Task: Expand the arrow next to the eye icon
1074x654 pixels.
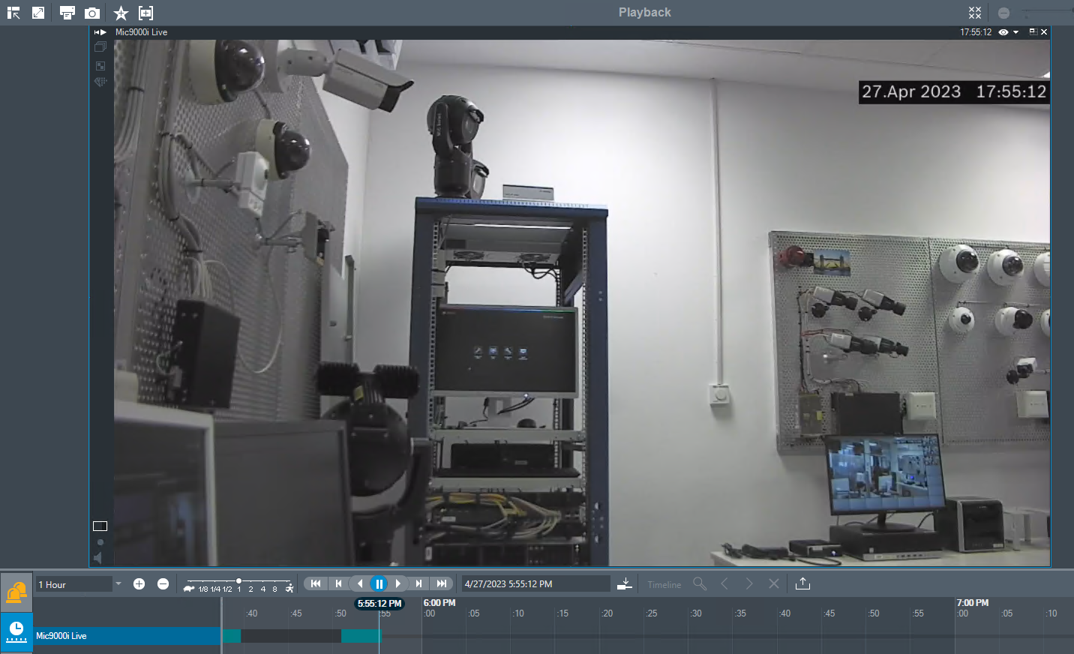Action: click(x=1015, y=32)
